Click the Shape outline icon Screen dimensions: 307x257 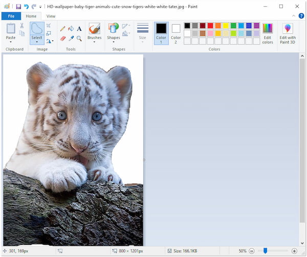pyautogui.click(x=125, y=26)
